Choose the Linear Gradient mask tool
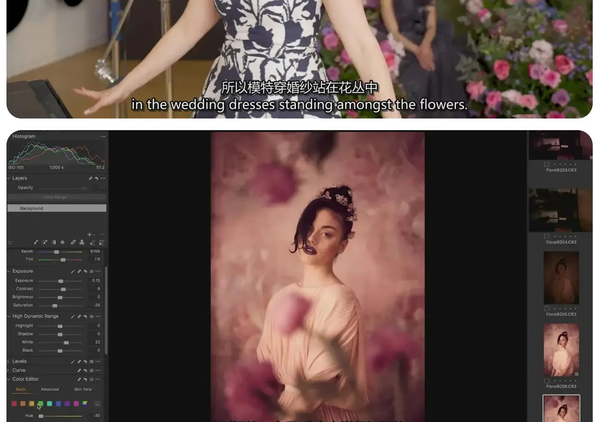 tap(54, 242)
